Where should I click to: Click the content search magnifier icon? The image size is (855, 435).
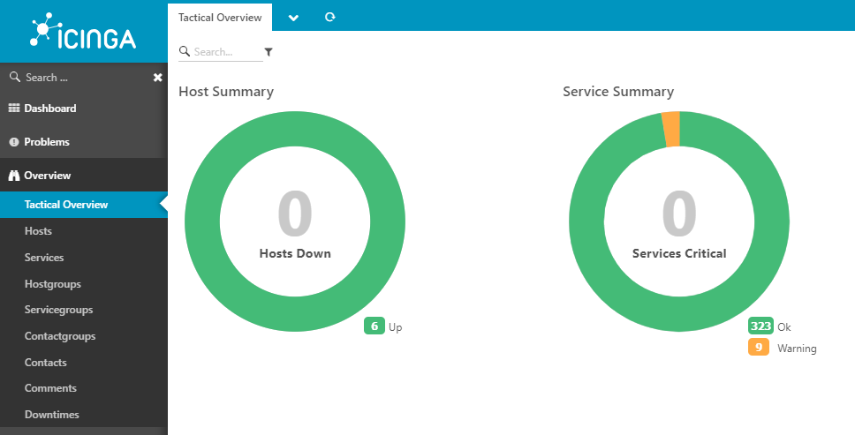point(185,51)
